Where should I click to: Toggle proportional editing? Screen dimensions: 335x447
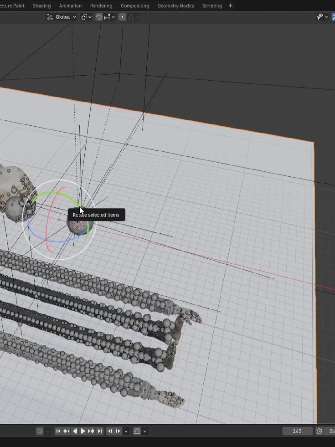click(x=123, y=17)
